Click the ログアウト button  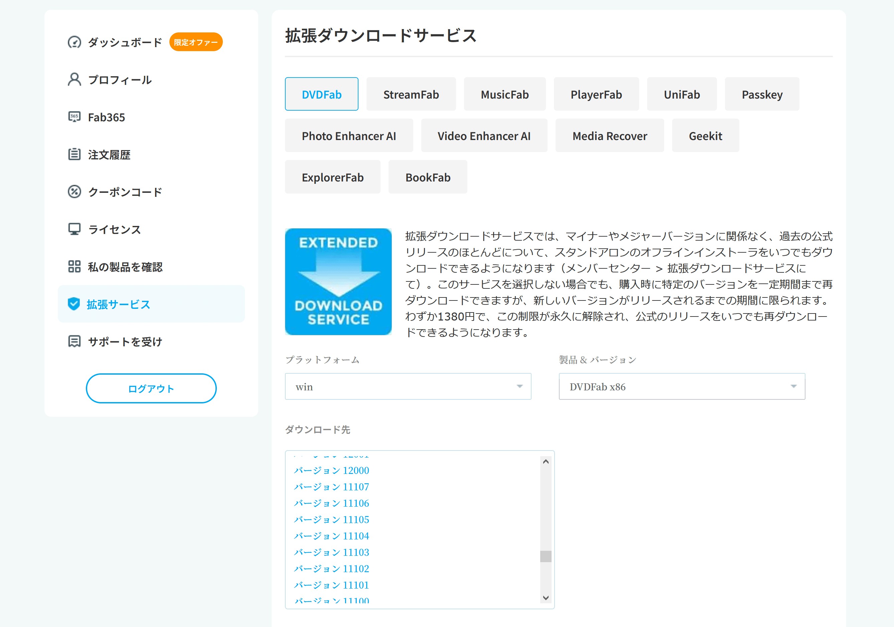pyautogui.click(x=151, y=388)
